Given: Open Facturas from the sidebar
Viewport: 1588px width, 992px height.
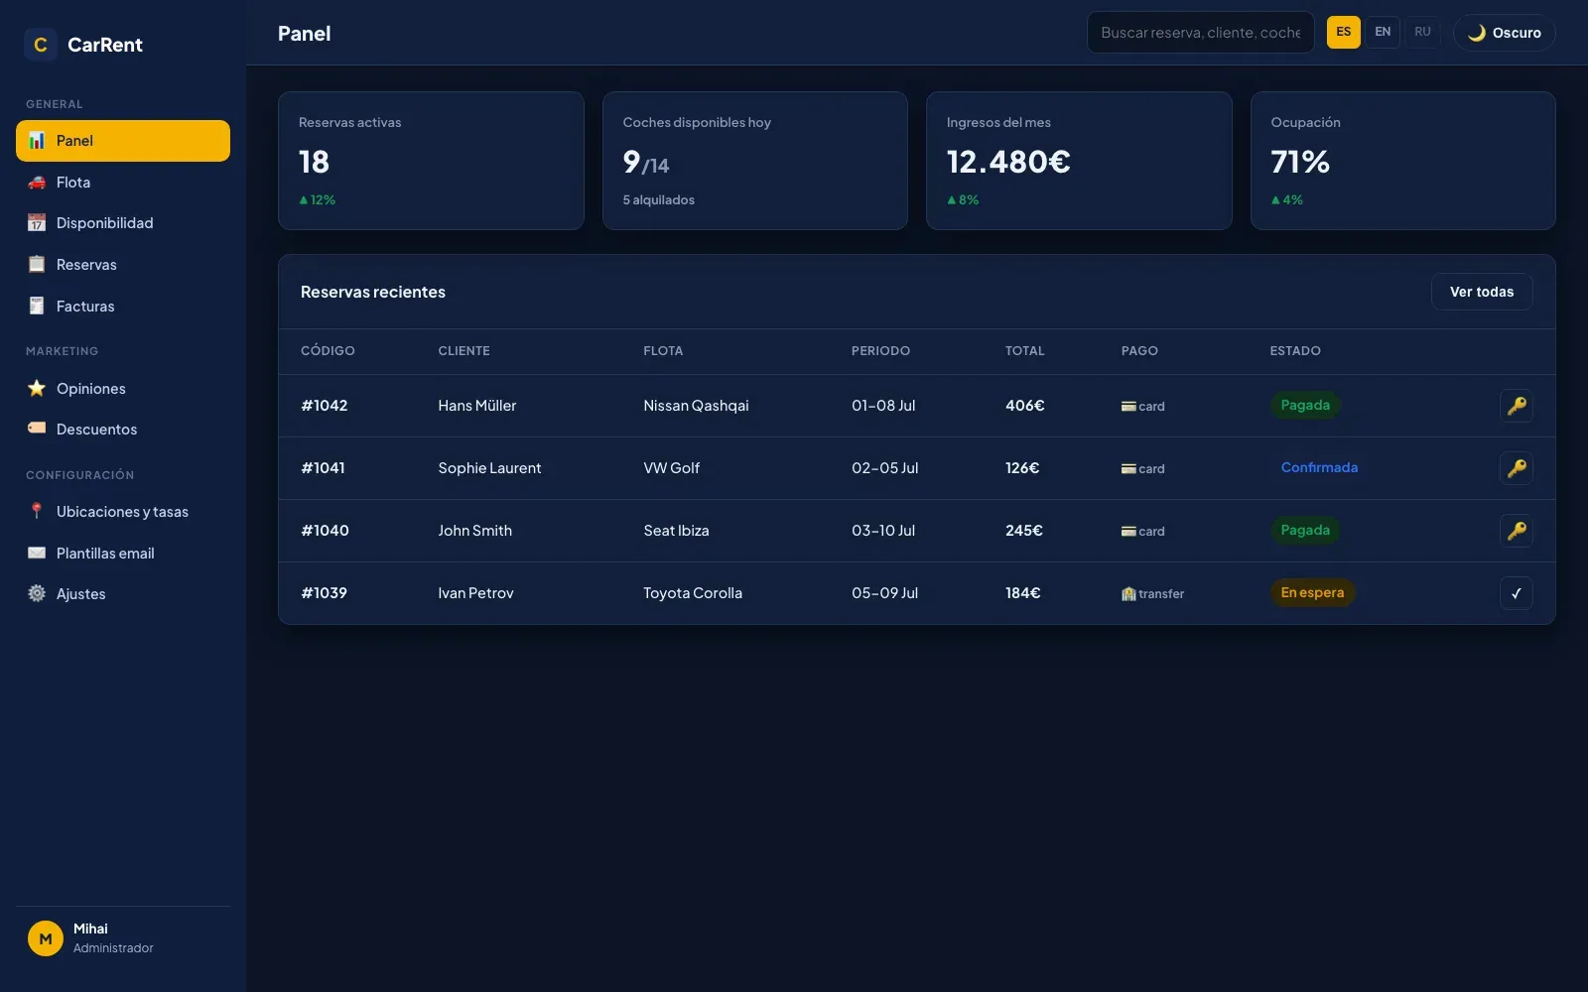Looking at the screenshot, I should click(x=123, y=307).
